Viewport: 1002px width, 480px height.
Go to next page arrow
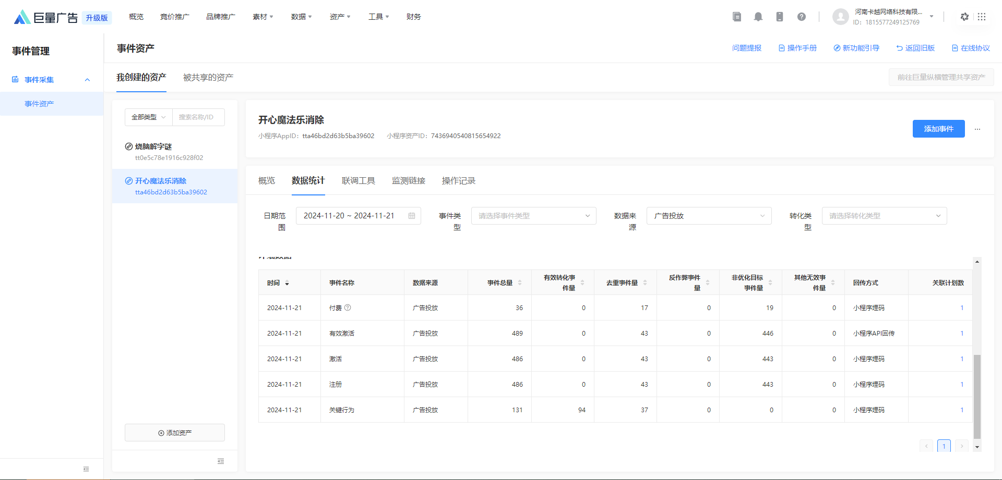[x=962, y=446]
